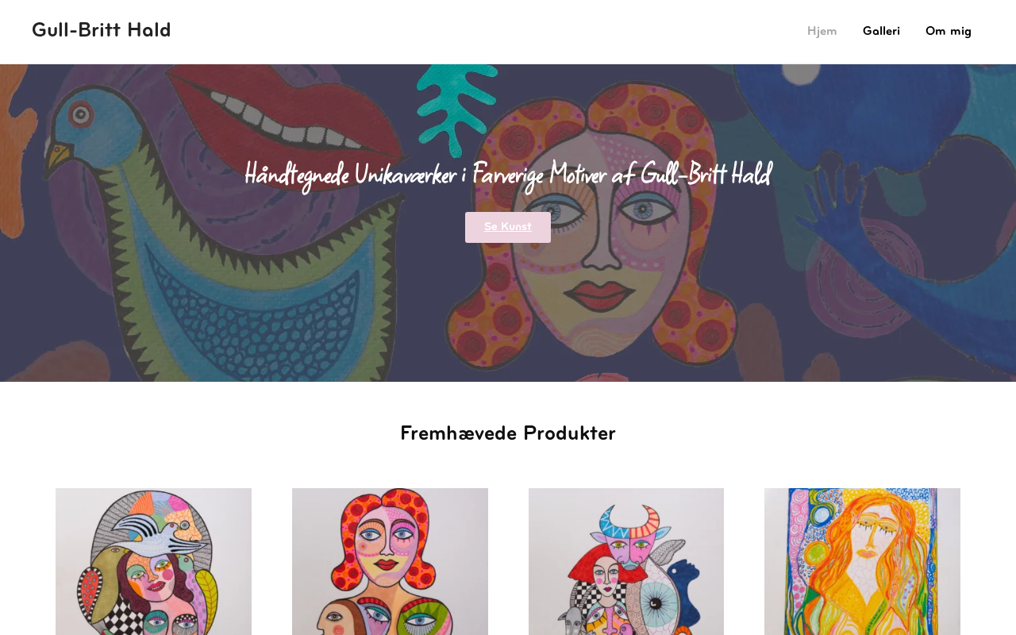
Task: Open the red-haired woman product artwork
Action: [x=390, y=561]
